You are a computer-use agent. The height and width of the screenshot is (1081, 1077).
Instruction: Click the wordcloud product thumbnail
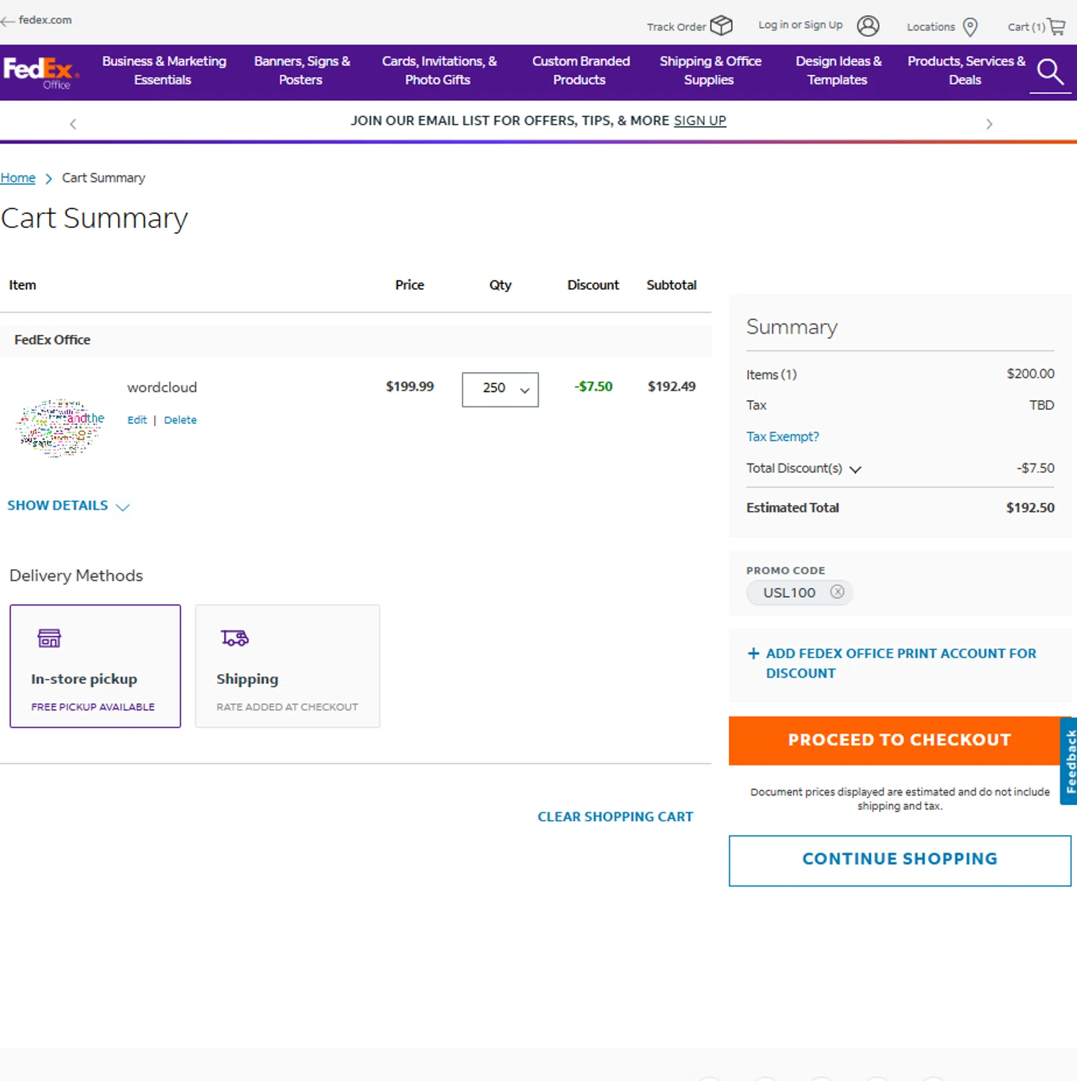(61, 427)
